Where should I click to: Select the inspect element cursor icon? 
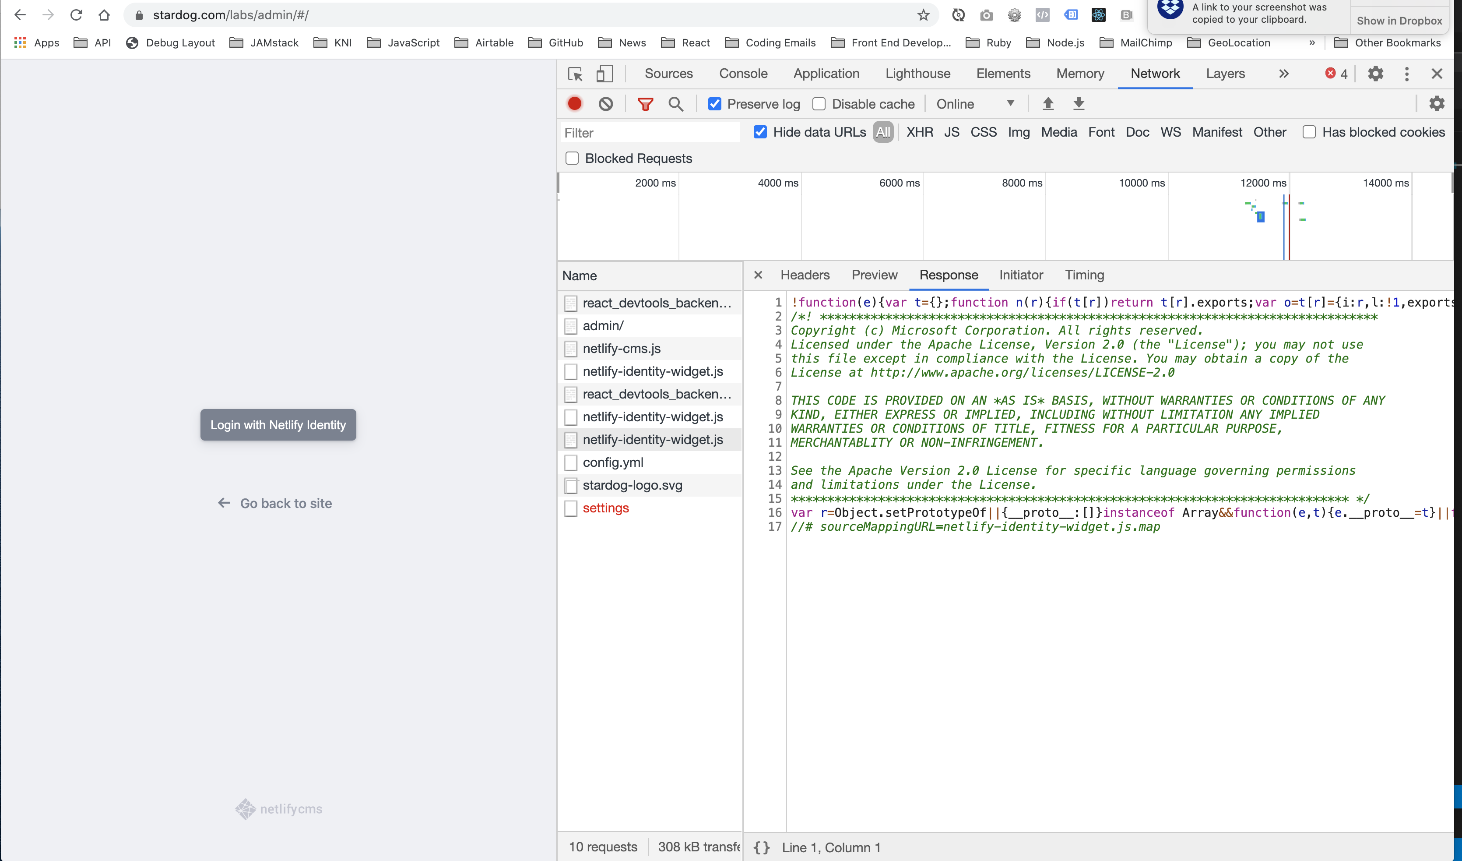(574, 74)
